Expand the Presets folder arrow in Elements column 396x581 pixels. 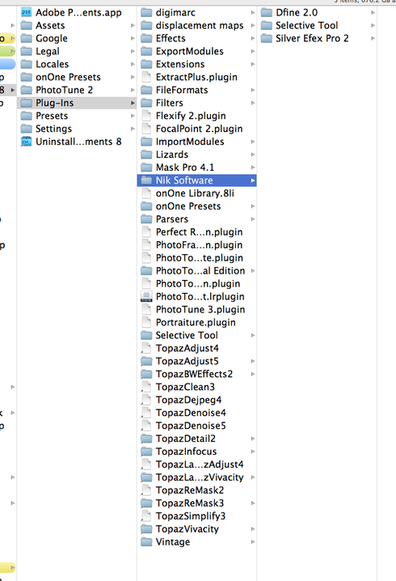133,116
